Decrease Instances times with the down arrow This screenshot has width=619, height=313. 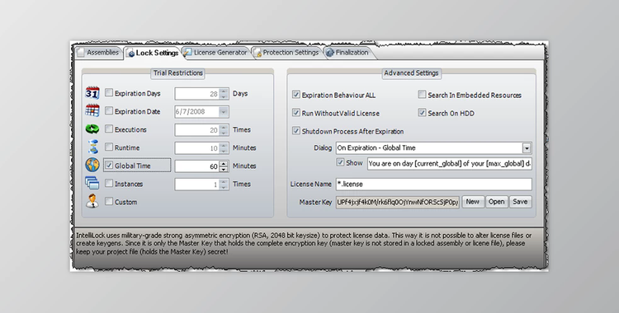(224, 187)
